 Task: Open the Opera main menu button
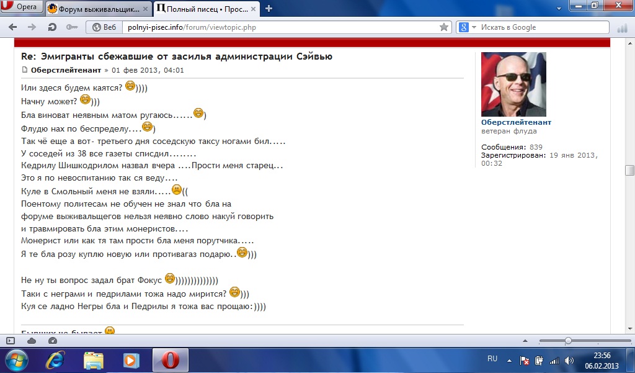point(21,7)
